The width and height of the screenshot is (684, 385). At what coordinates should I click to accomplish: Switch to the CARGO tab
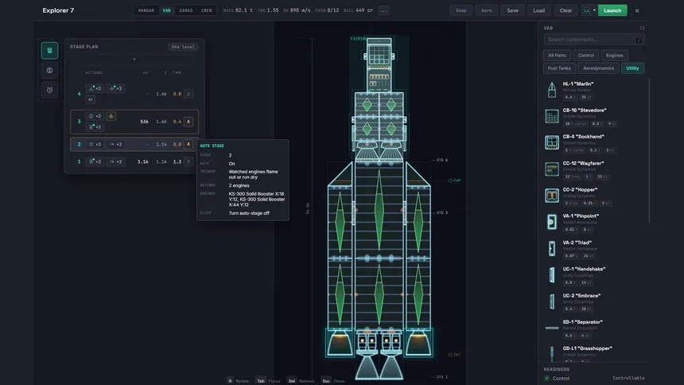pos(186,10)
